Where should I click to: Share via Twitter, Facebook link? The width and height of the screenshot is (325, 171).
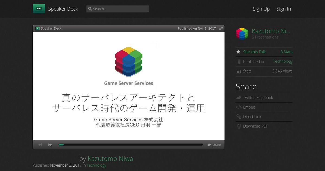point(258,98)
